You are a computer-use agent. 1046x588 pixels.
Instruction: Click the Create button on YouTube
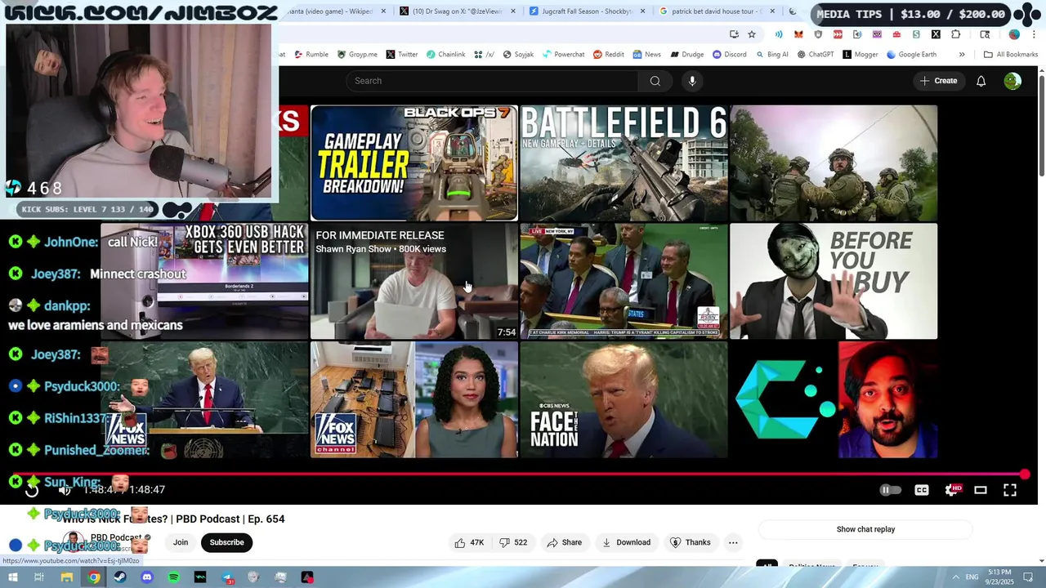[x=938, y=81]
